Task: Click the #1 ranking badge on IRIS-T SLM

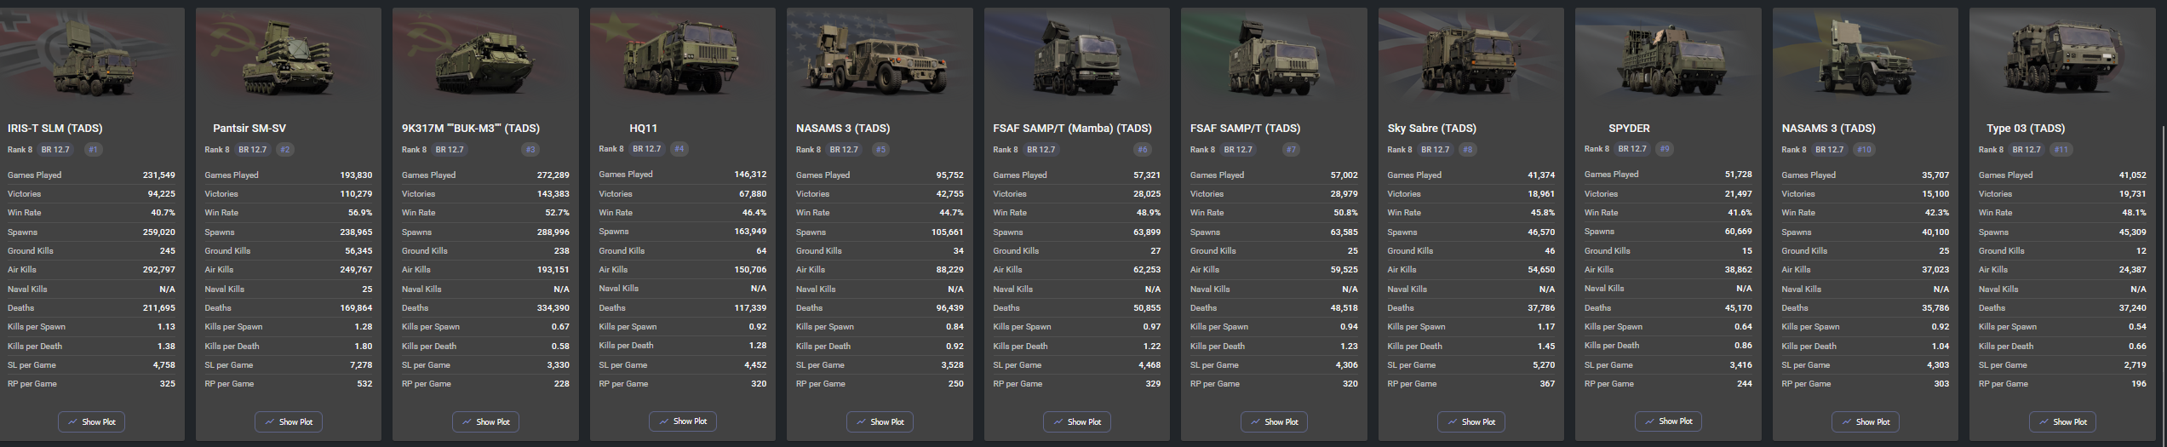Action: pos(93,150)
